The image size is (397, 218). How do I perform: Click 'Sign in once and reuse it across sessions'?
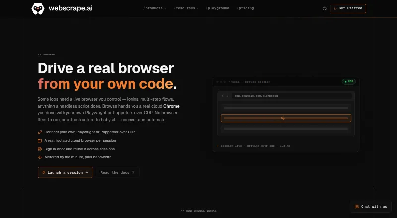tap(79, 149)
